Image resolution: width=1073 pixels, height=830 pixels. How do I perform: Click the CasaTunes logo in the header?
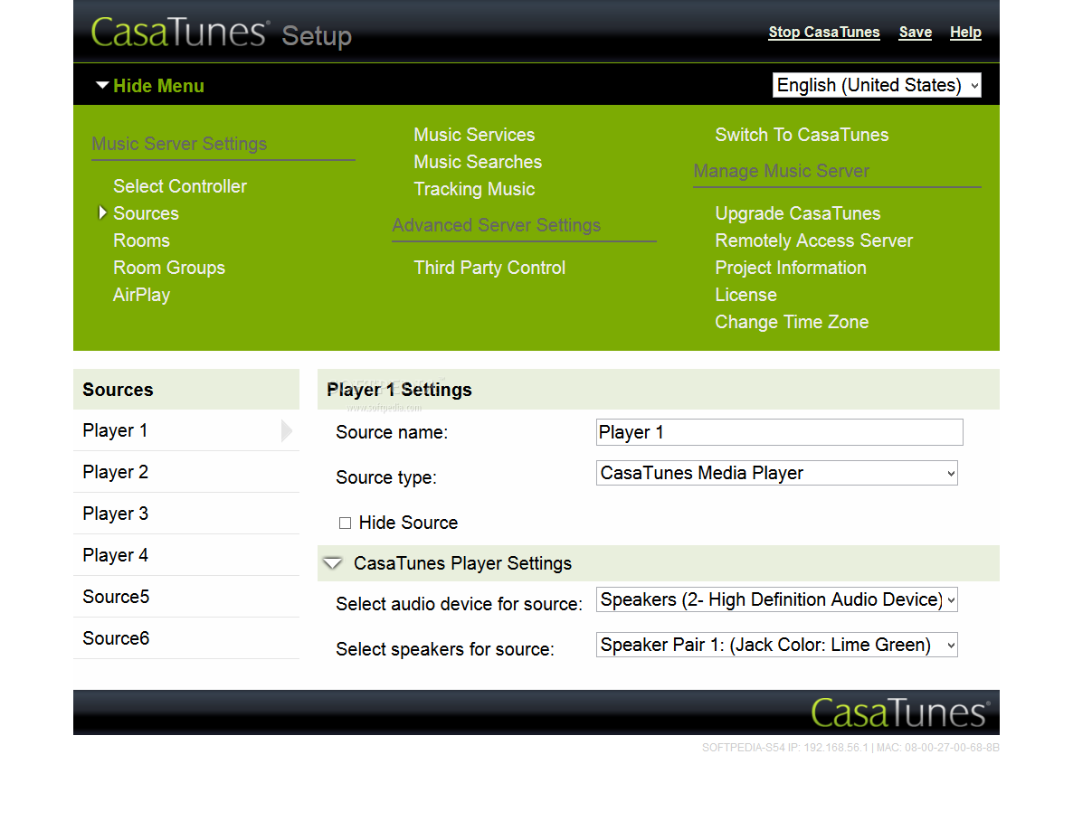click(180, 33)
